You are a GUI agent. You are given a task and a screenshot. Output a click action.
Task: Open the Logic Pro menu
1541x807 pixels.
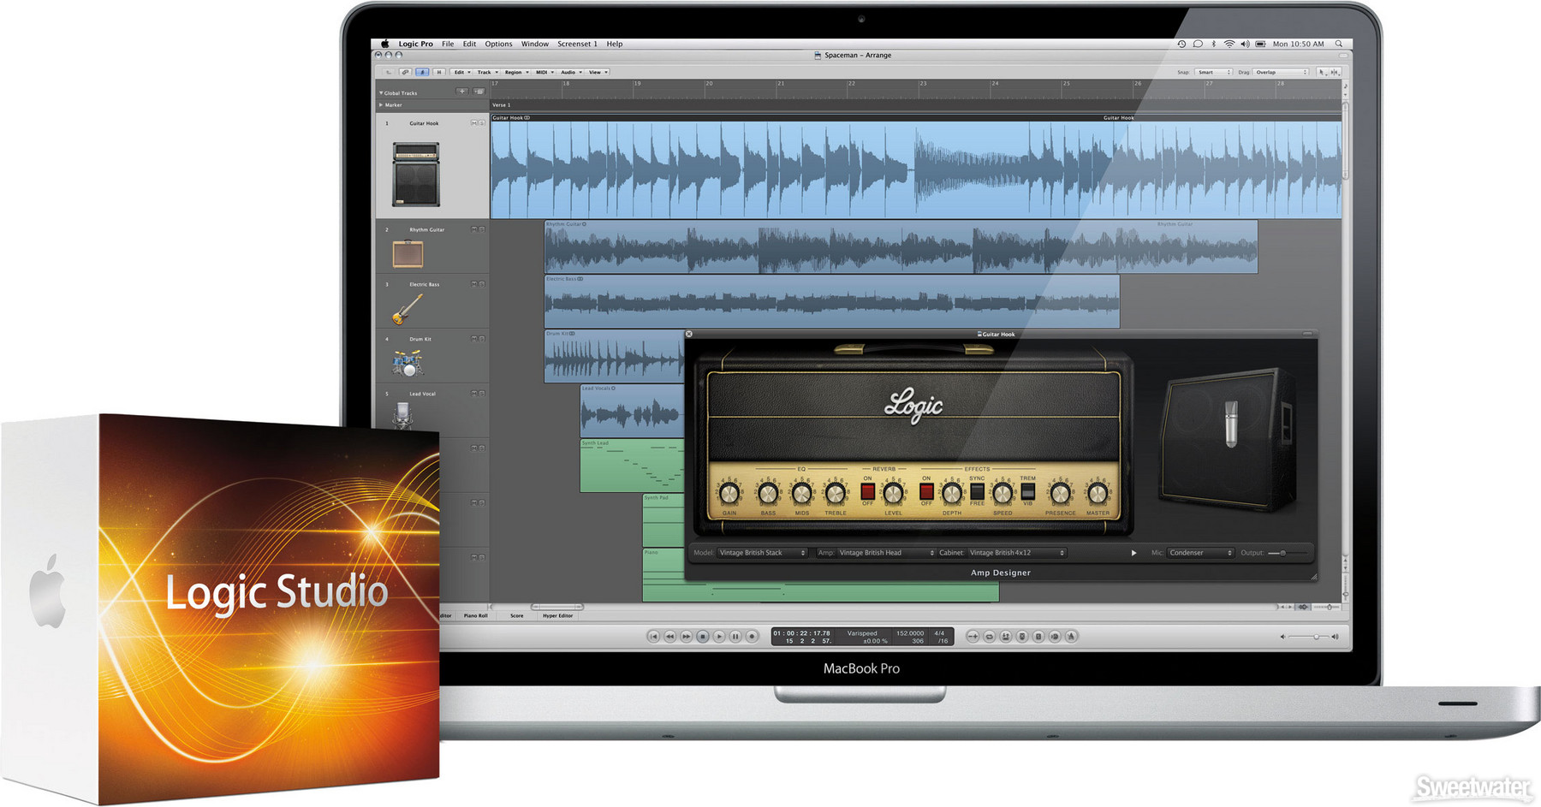415,44
